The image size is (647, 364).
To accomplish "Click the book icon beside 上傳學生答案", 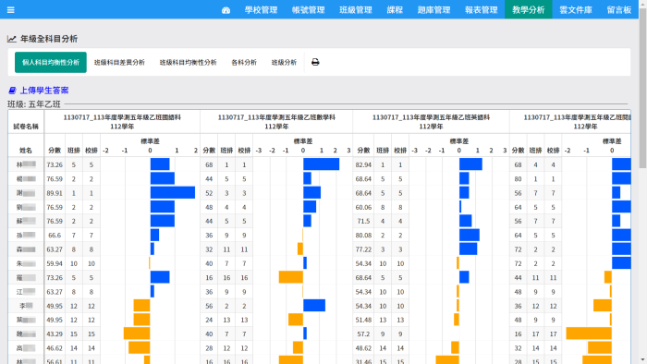I will point(12,91).
